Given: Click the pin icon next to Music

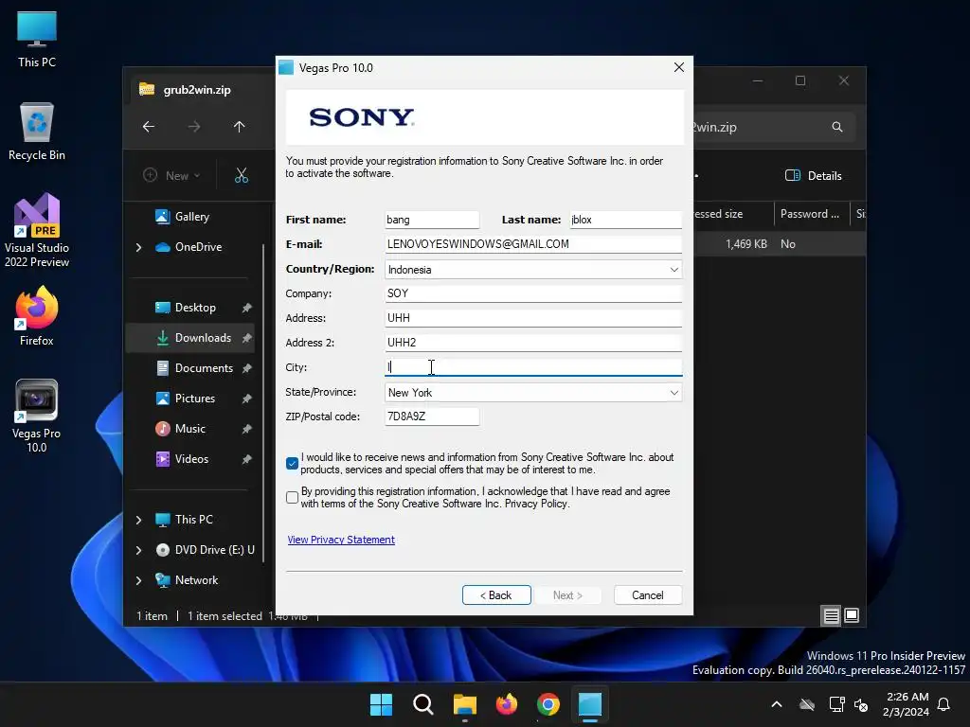Looking at the screenshot, I should (247, 429).
